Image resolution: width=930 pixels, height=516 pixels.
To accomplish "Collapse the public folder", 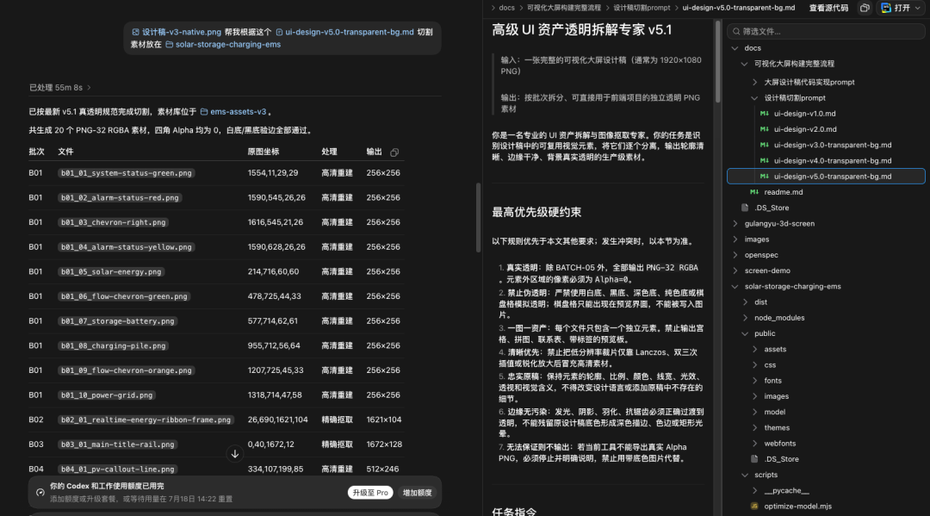I will click(x=745, y=333).
